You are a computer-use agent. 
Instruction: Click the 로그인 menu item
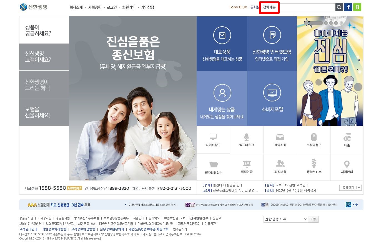(112, 7)
